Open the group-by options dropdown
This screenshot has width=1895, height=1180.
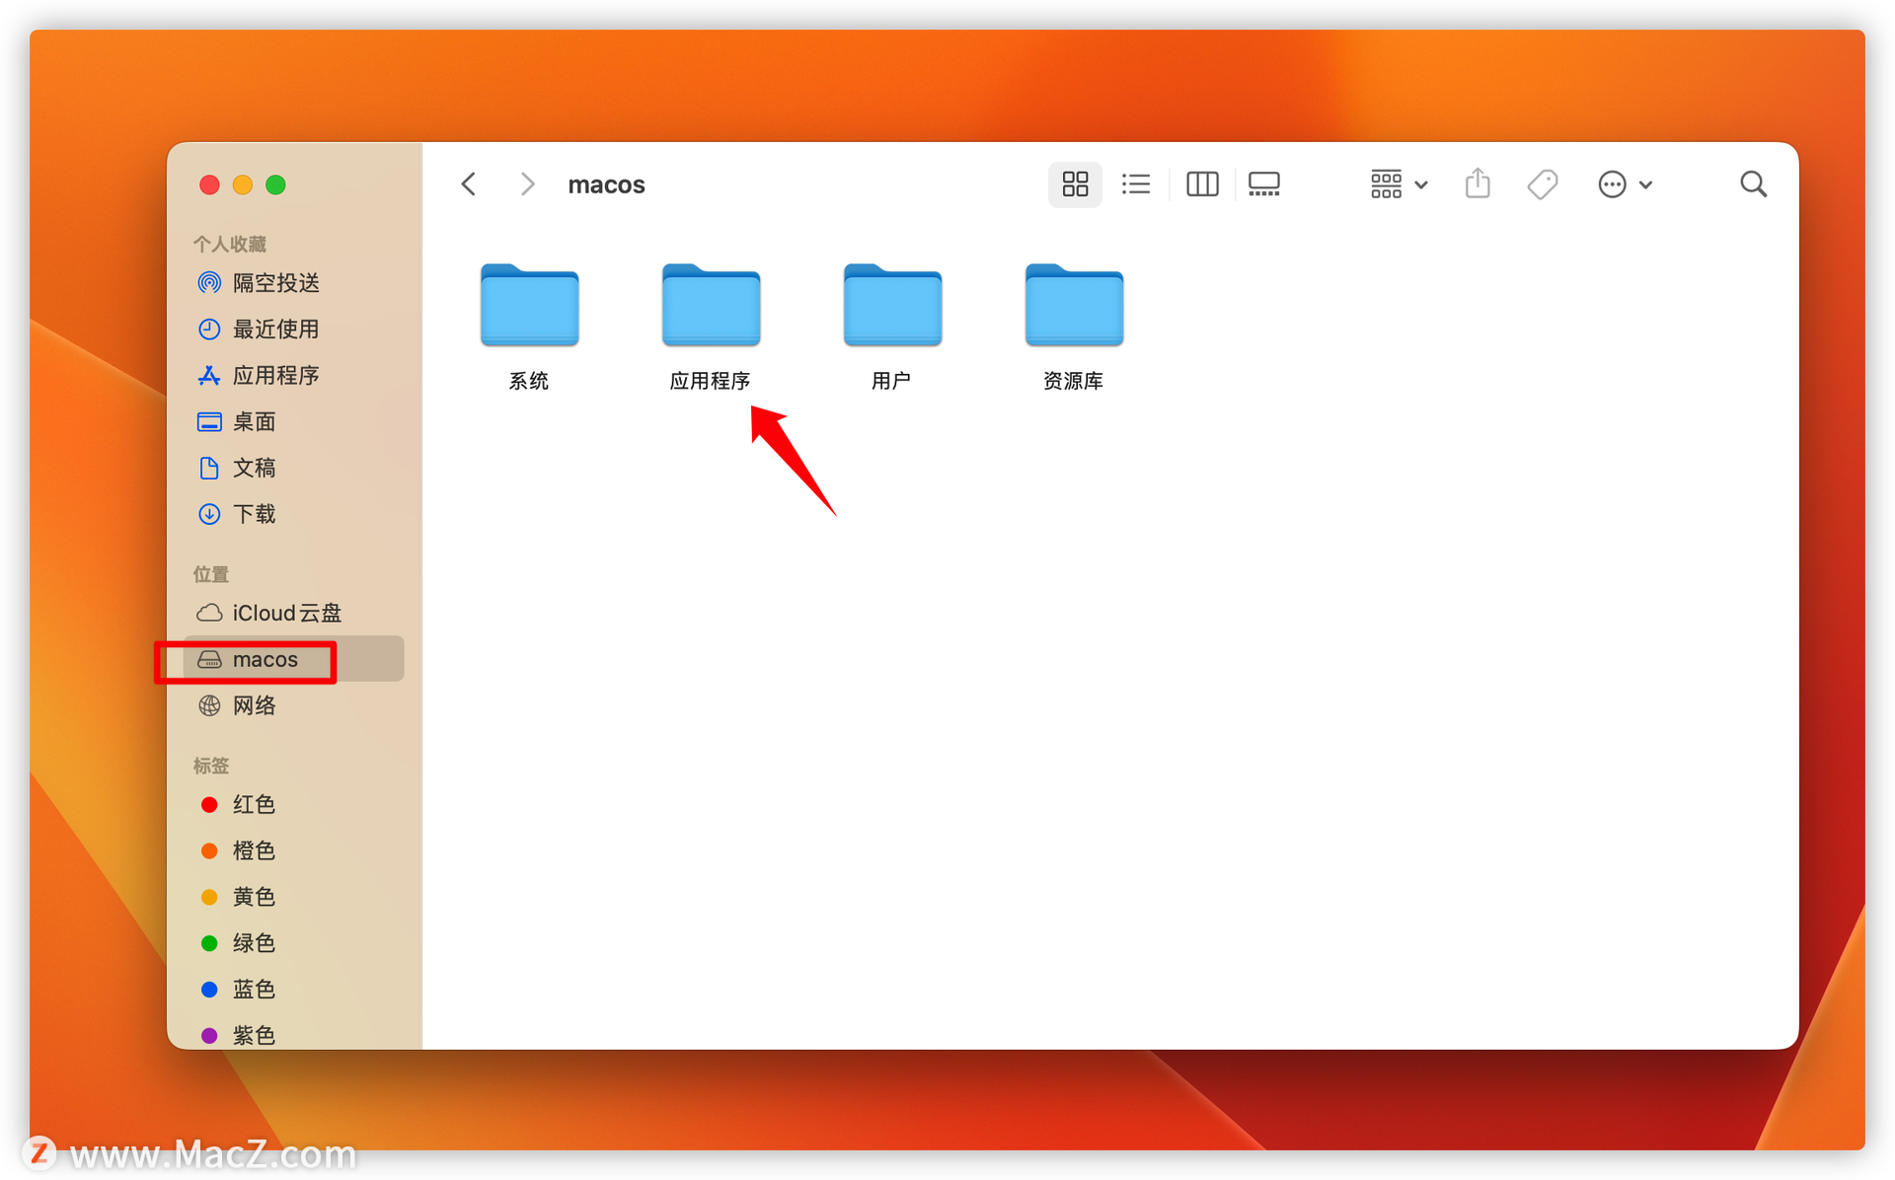point(1399,184)
